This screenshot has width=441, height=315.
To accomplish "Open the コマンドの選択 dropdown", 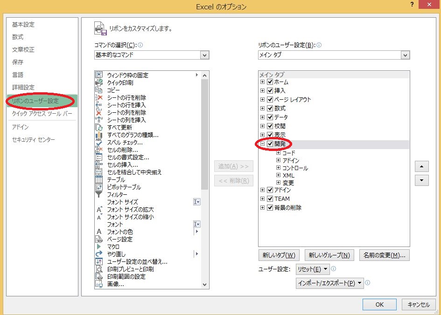I will pos(204,55).
